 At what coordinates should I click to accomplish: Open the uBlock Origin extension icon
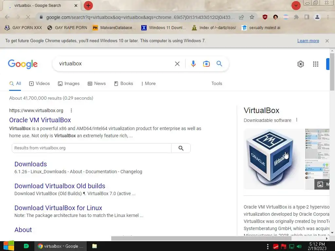[x=265, y=17]
